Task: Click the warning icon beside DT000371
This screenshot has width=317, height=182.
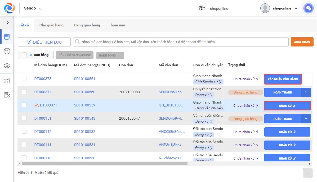Action: tap(37, 105)
